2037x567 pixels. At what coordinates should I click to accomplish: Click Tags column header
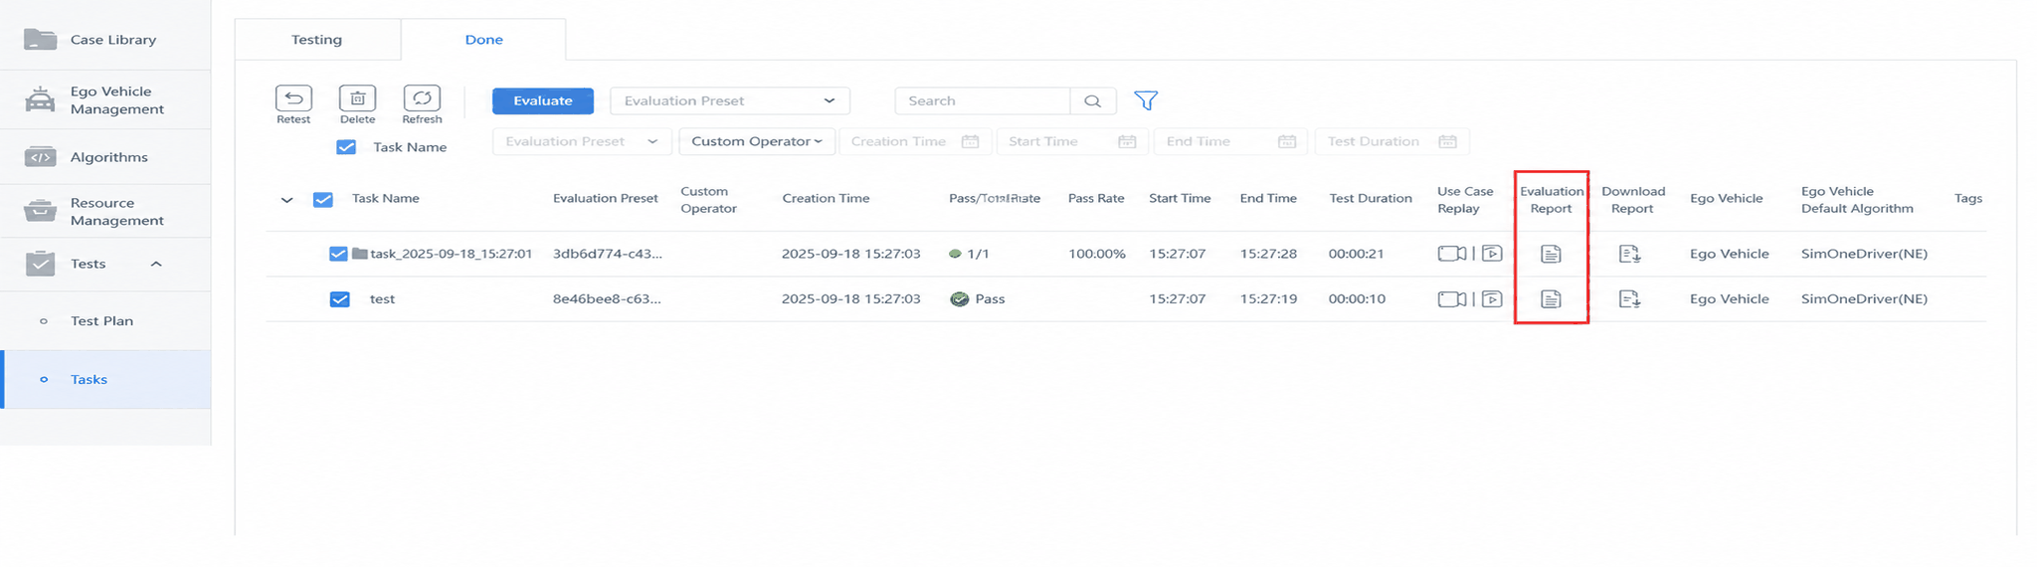click(1968, 198)
